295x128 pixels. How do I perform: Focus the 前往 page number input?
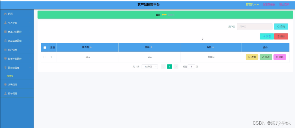pyautogui.click(x=191, y=67)
